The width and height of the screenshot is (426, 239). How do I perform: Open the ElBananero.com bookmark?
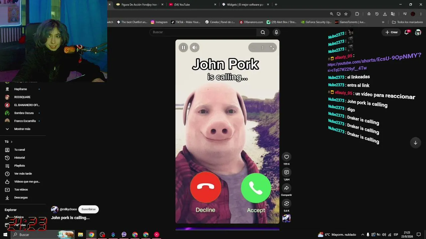point(251,22)
